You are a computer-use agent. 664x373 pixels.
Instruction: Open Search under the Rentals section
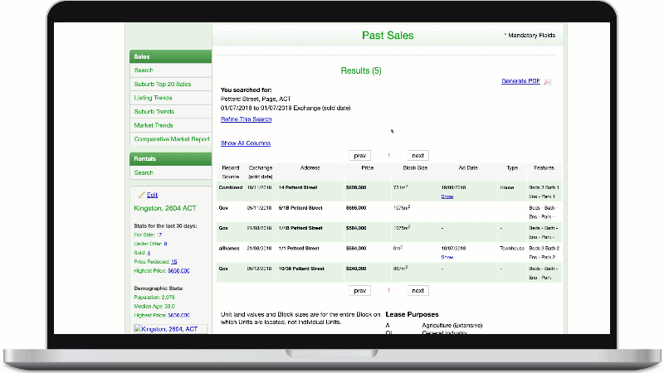(144, 172)
